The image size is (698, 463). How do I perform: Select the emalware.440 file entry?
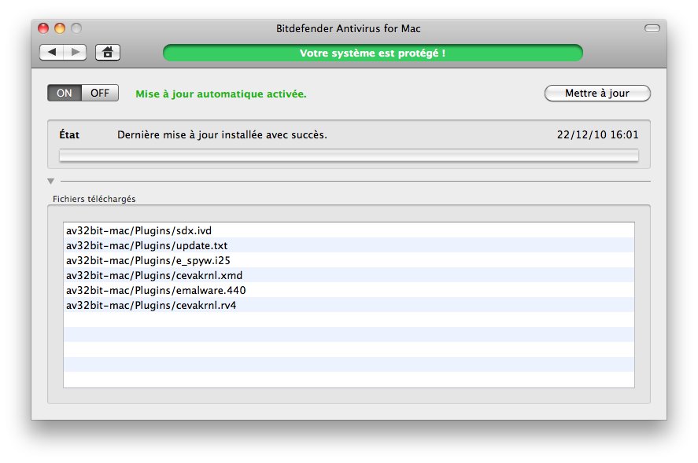click(x=349, y=290)
